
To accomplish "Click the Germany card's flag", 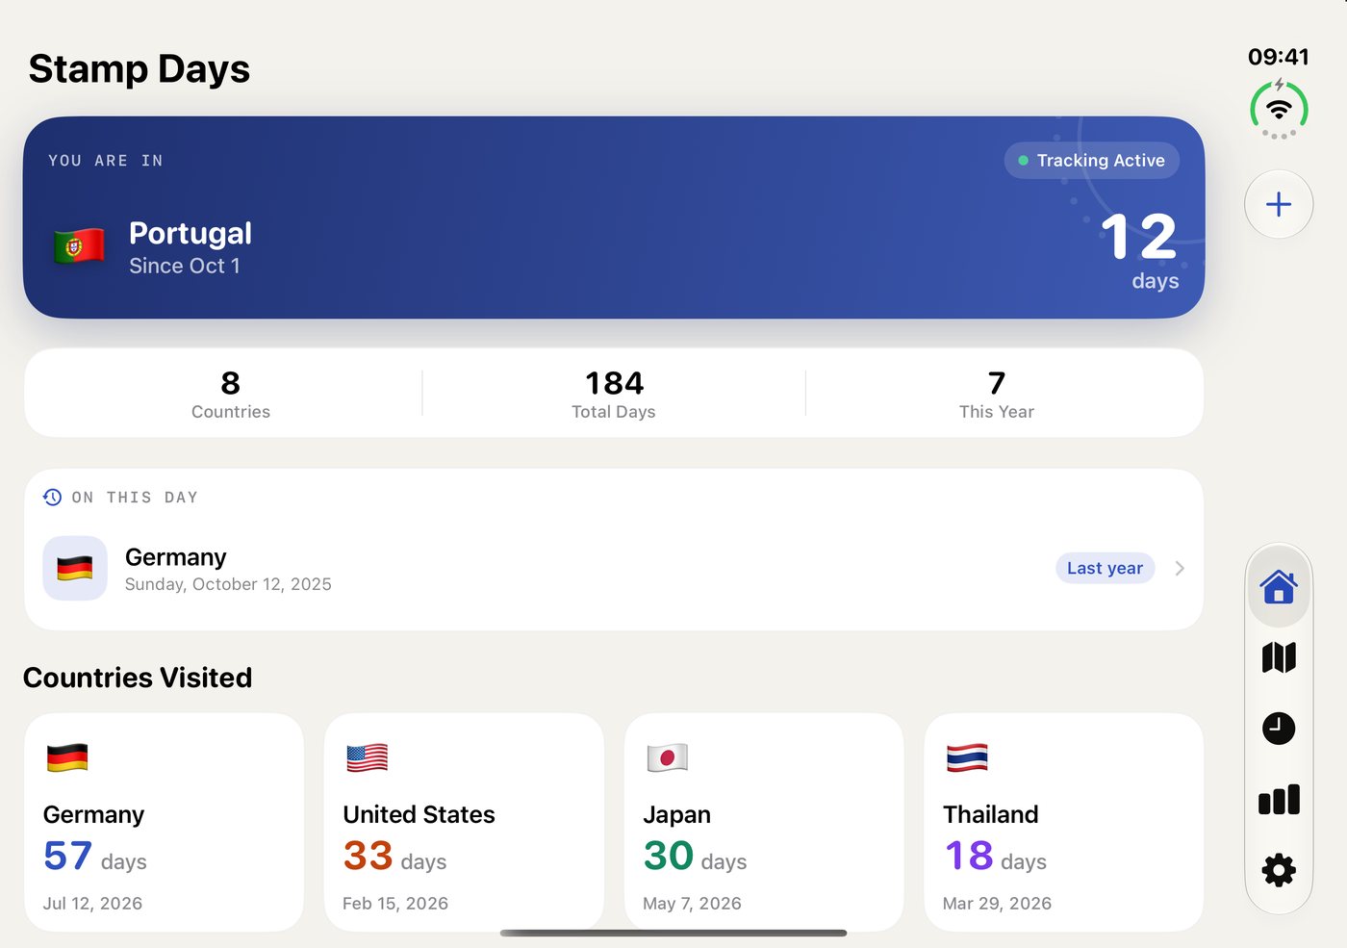I will 67,757.
